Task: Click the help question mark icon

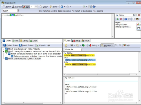Action: 94,7
